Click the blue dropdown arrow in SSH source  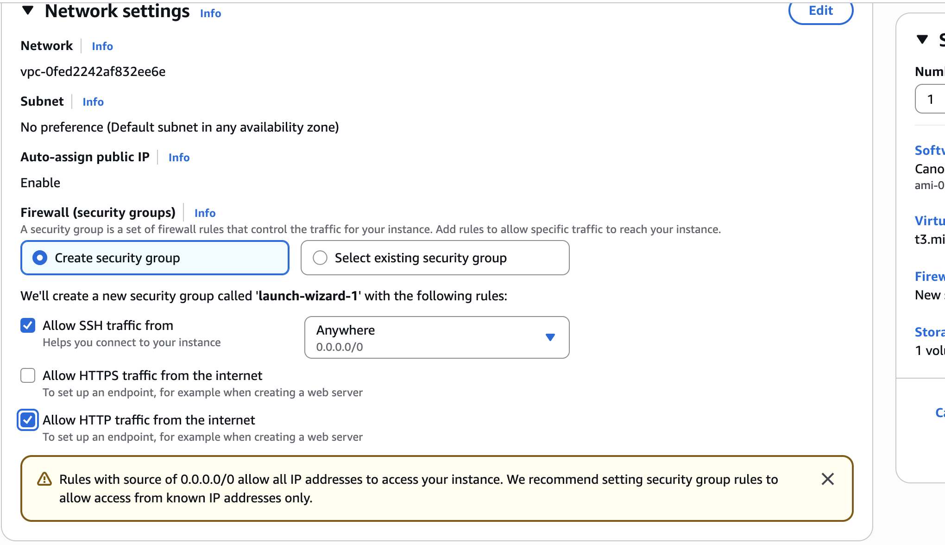(x=550, y=337)
